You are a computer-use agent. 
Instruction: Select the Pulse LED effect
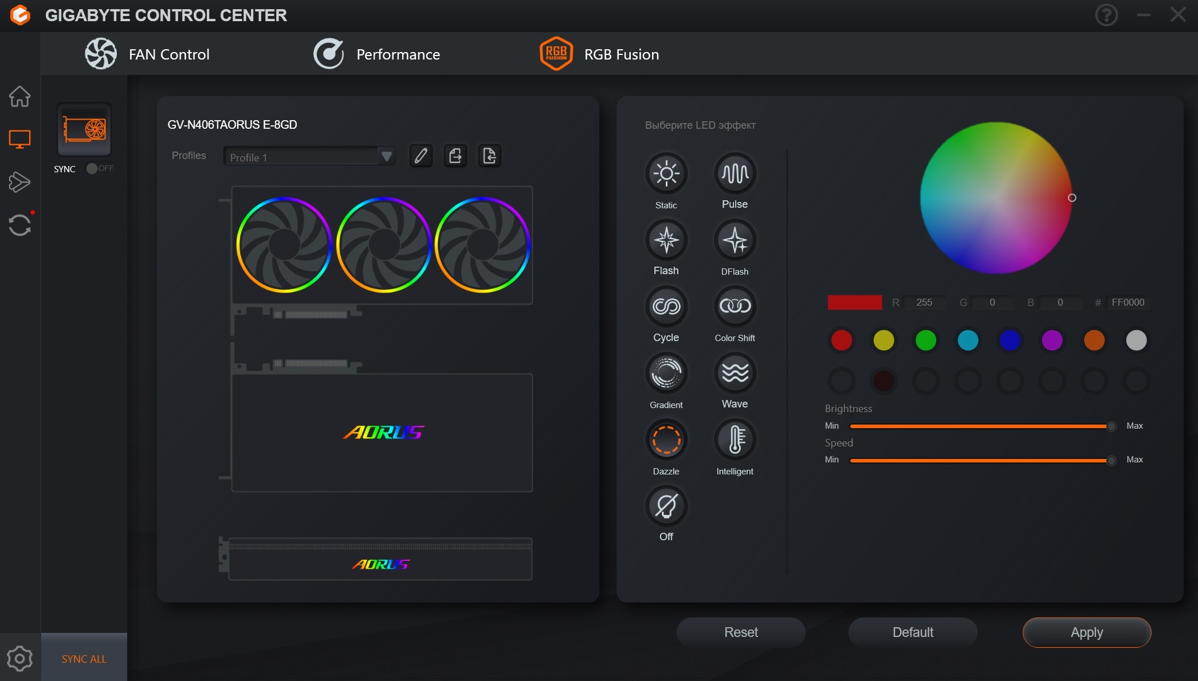pos(734,174)
